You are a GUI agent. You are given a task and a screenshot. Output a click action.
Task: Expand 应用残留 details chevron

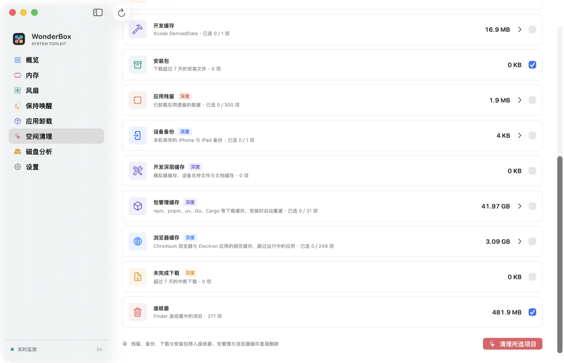click(520, 100)
